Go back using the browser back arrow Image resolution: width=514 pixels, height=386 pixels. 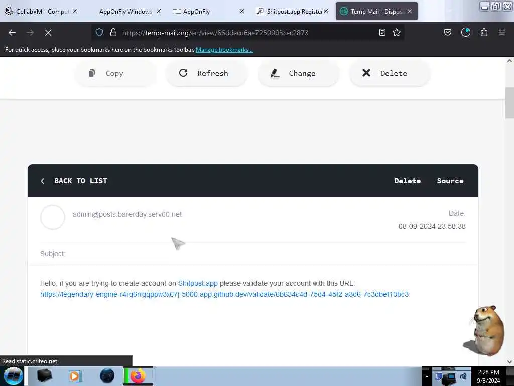click(12, 33)
